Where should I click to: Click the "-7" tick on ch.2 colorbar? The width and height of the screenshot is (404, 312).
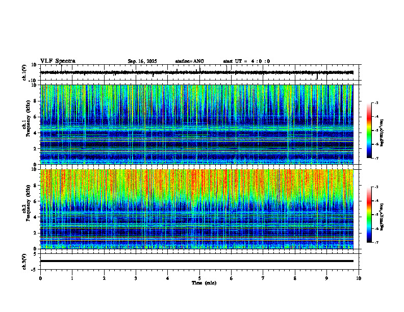[376, 243]
